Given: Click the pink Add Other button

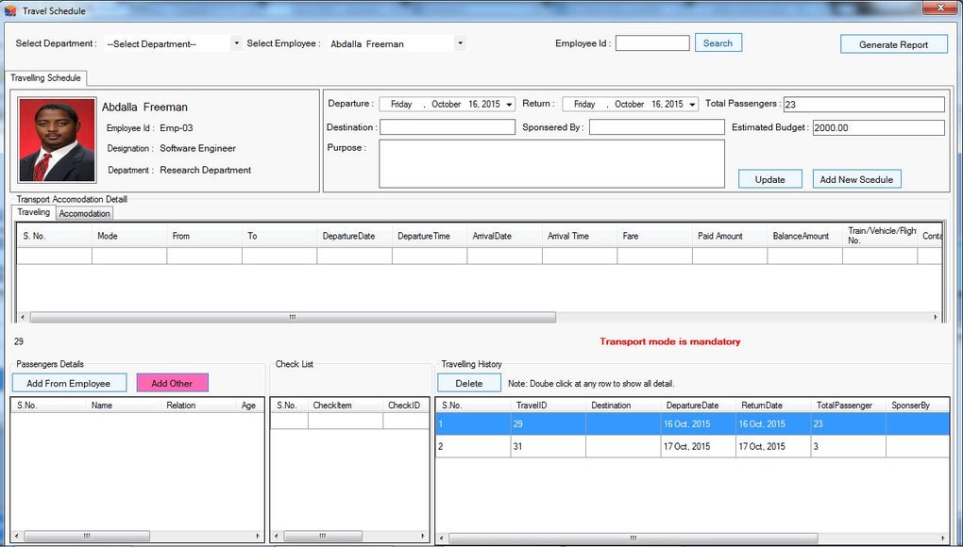Looking at the screenshot, I should 172,383.
